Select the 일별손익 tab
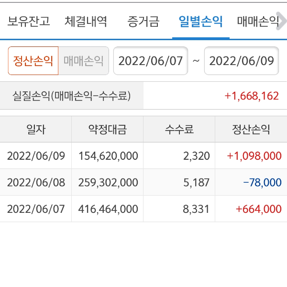 pos(200,22)
